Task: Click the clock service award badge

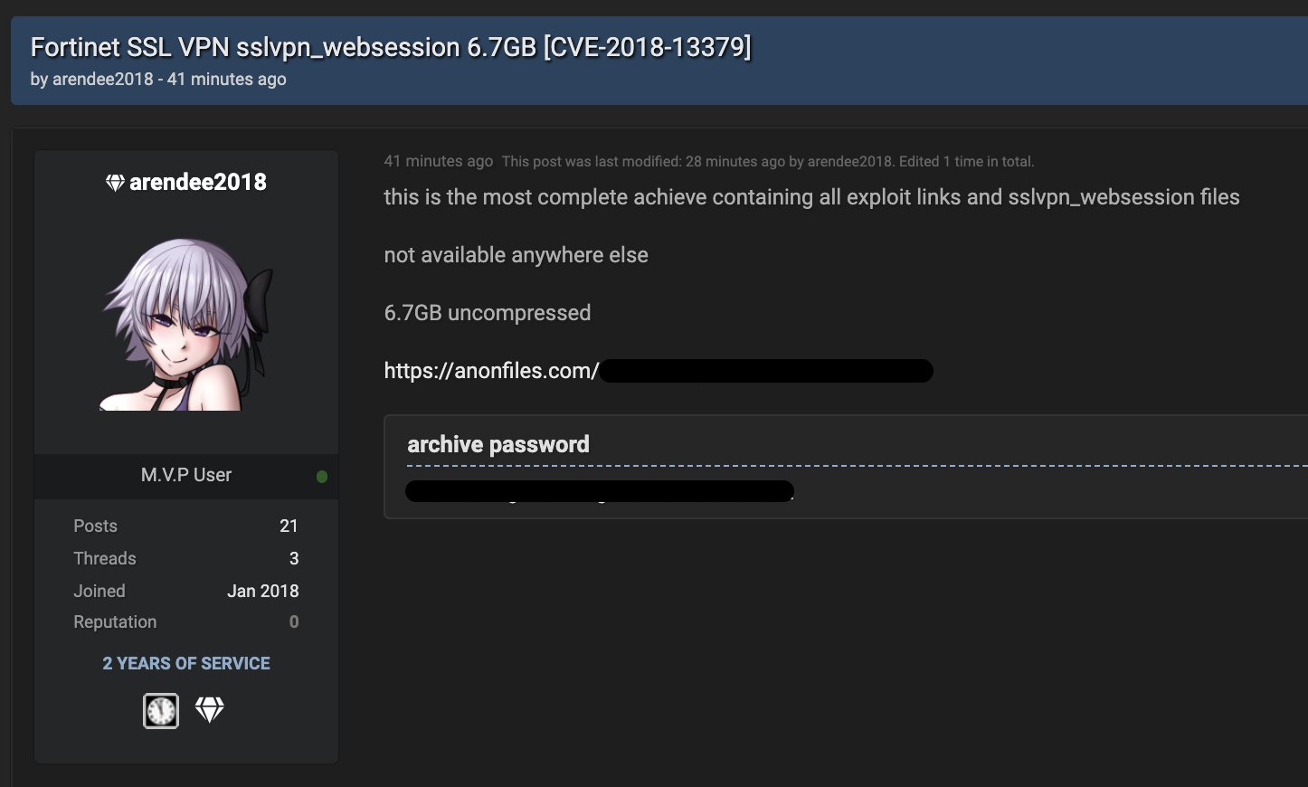Action: click(161, 711)
